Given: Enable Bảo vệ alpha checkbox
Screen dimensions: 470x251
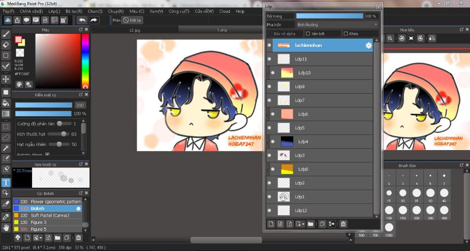Looking at the screenshot, I should 270,34.
